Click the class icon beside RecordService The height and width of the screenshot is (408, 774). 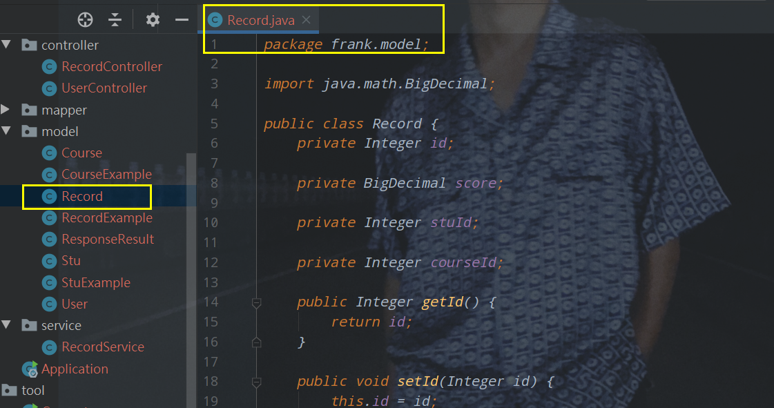click(x=49, y=347)
